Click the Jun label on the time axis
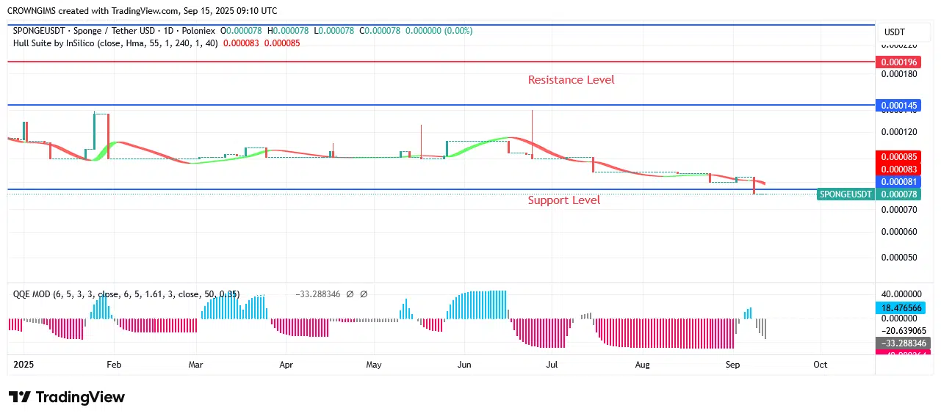The image size is (941, 419). tap(464, 365)
